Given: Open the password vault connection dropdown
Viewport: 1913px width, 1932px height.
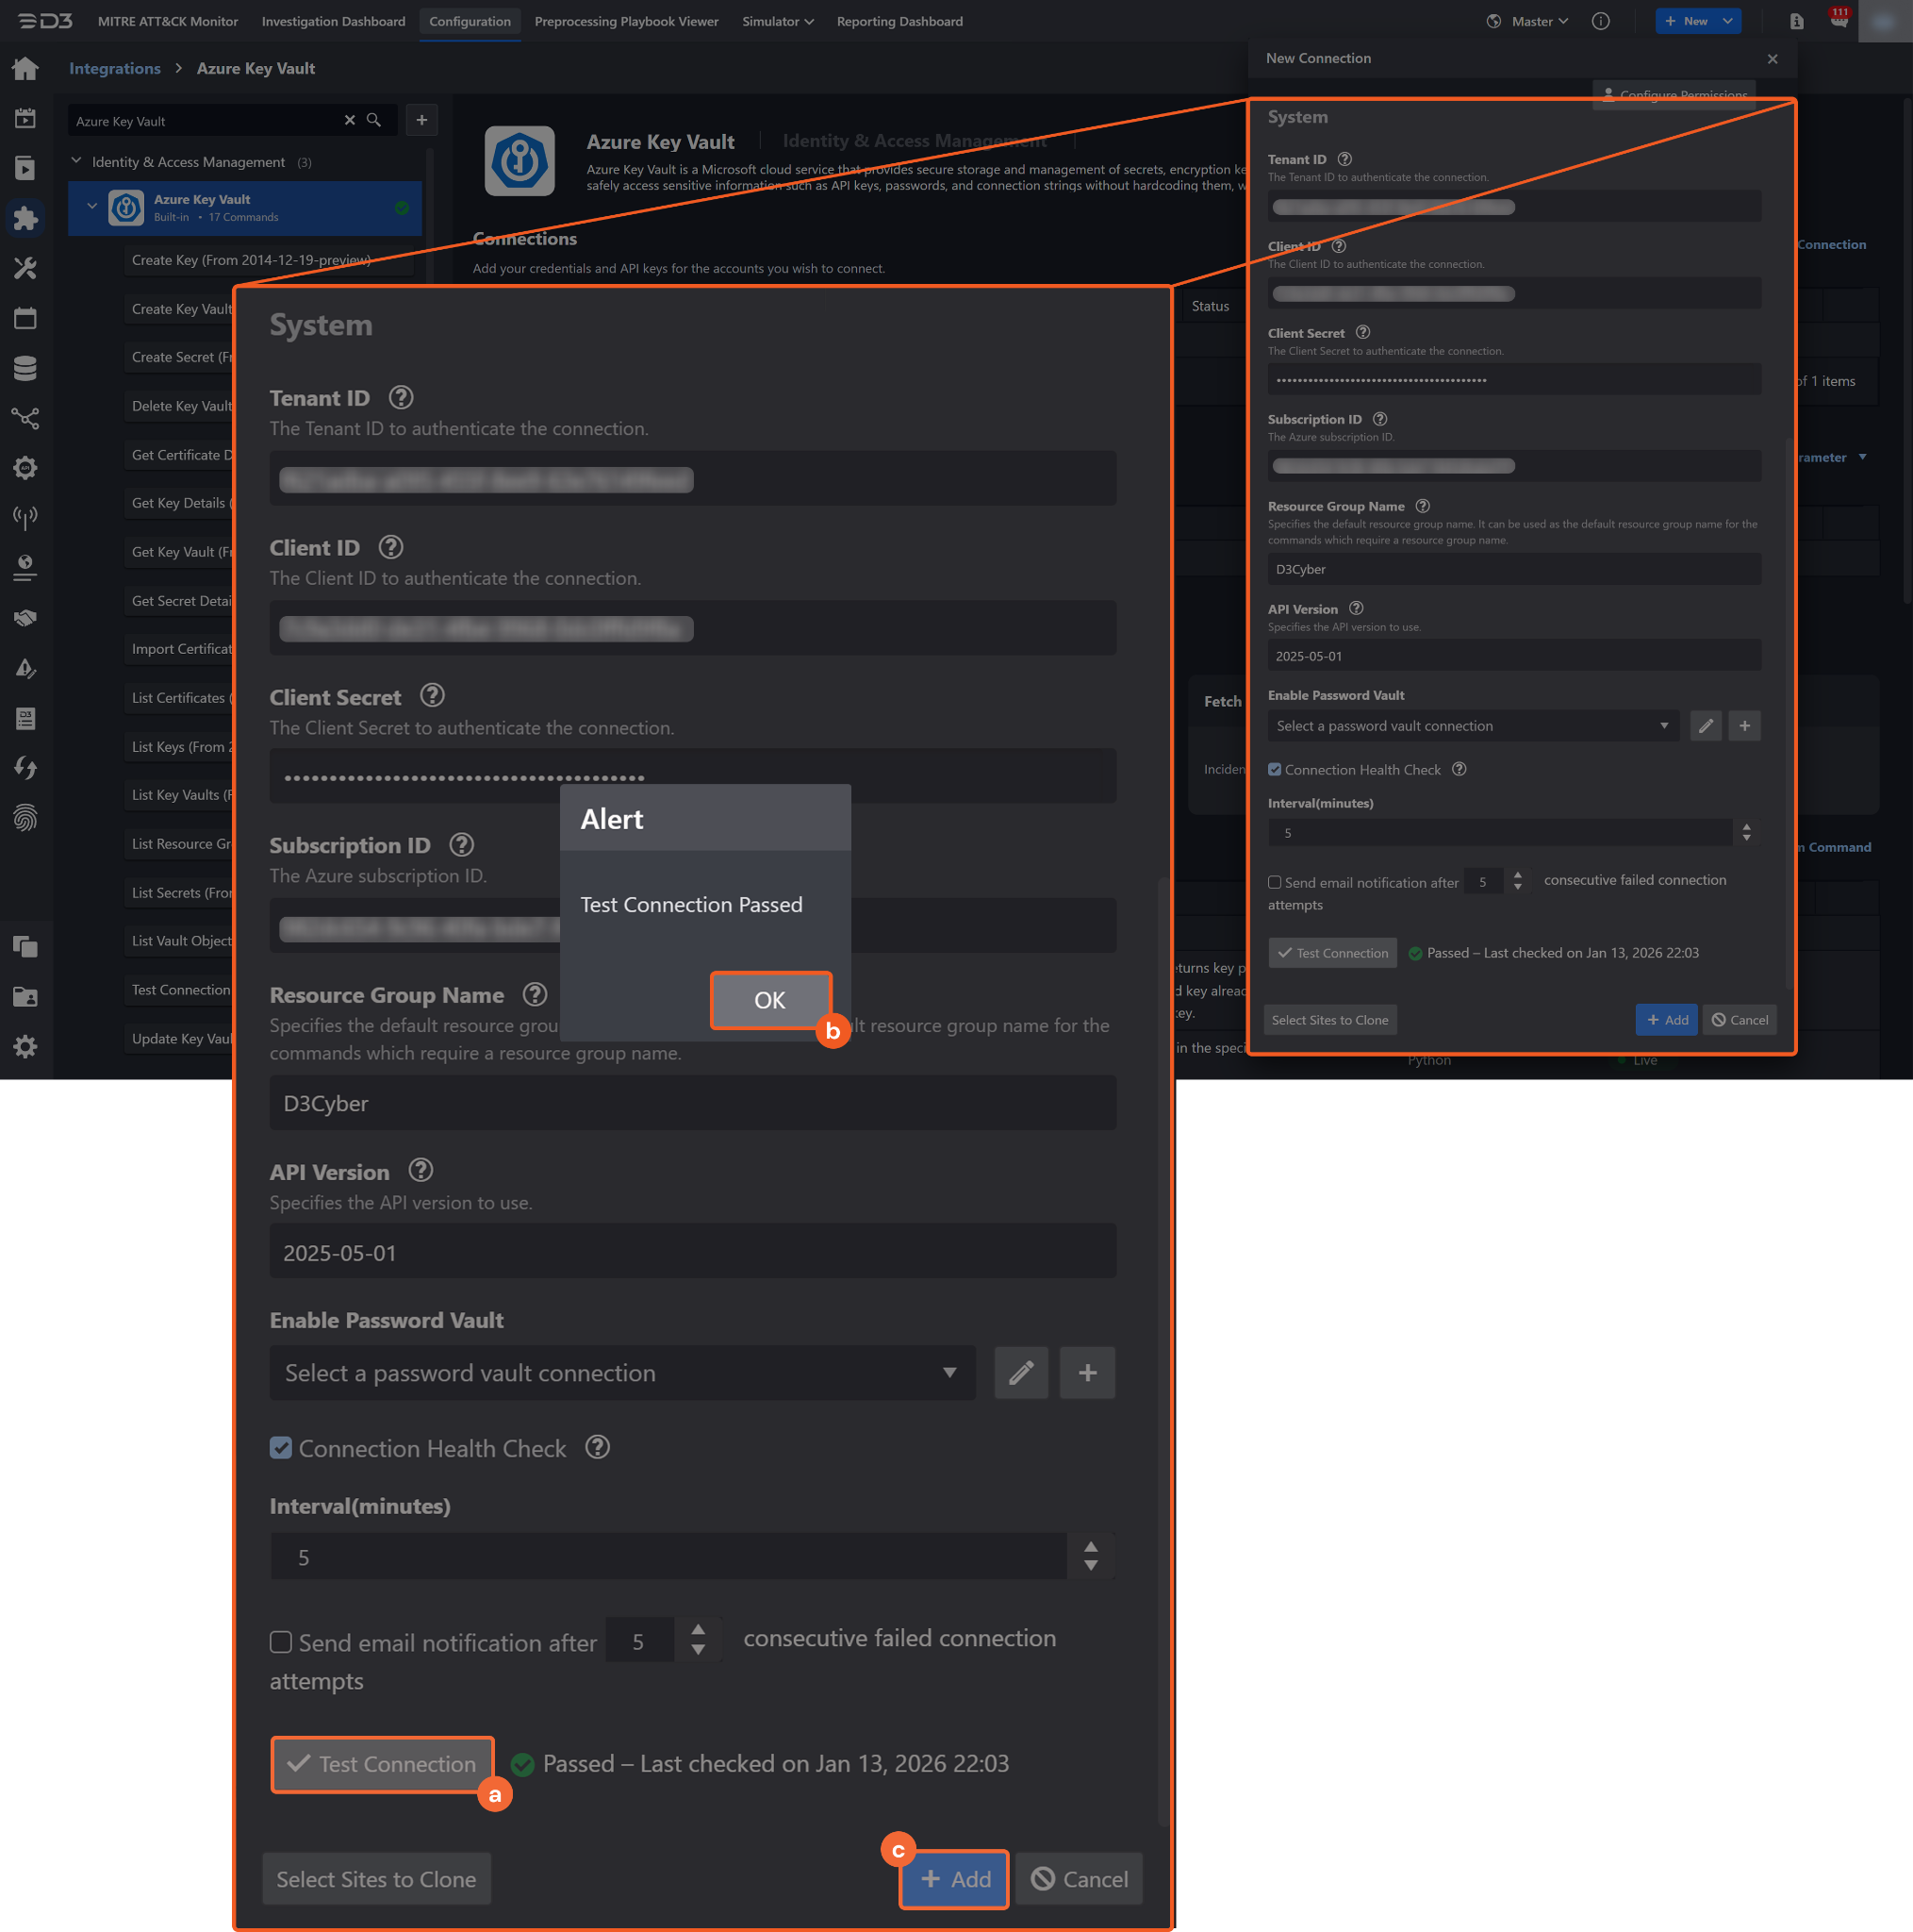Looking at the screenshot, I should [621, 1373].
